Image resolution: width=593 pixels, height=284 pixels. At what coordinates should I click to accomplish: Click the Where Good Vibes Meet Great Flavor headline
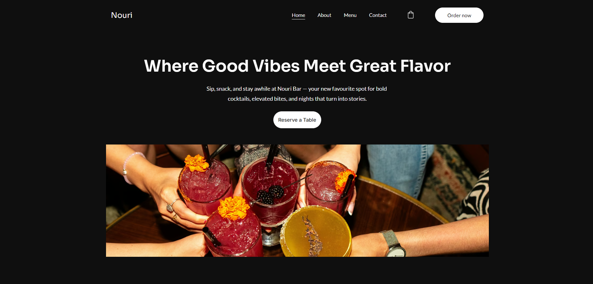(297, 66)
